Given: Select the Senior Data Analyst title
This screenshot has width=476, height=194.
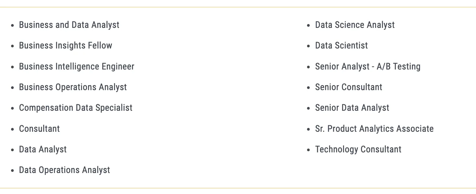Looking at the screenshot, I should pos(352,108).
